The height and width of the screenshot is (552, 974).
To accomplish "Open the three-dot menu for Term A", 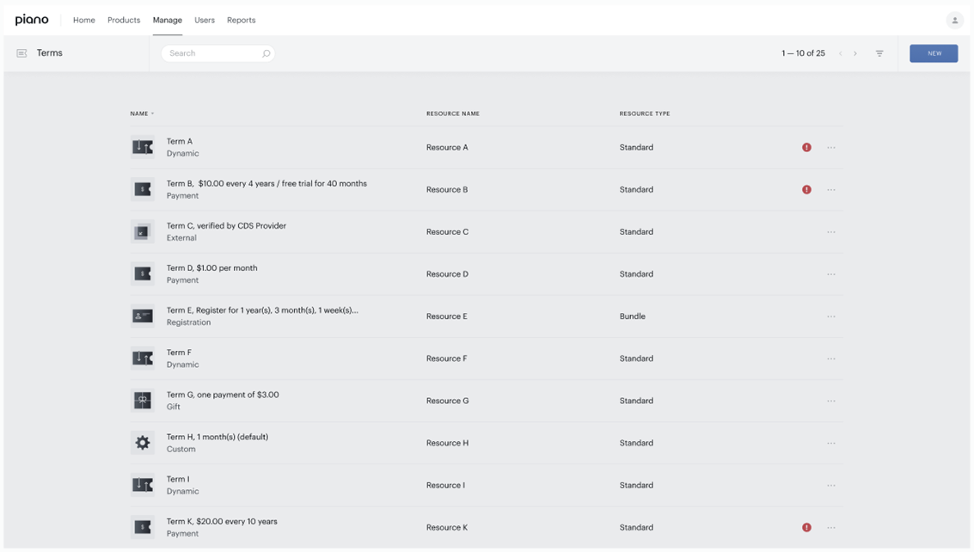I will (x=831, y=147).
